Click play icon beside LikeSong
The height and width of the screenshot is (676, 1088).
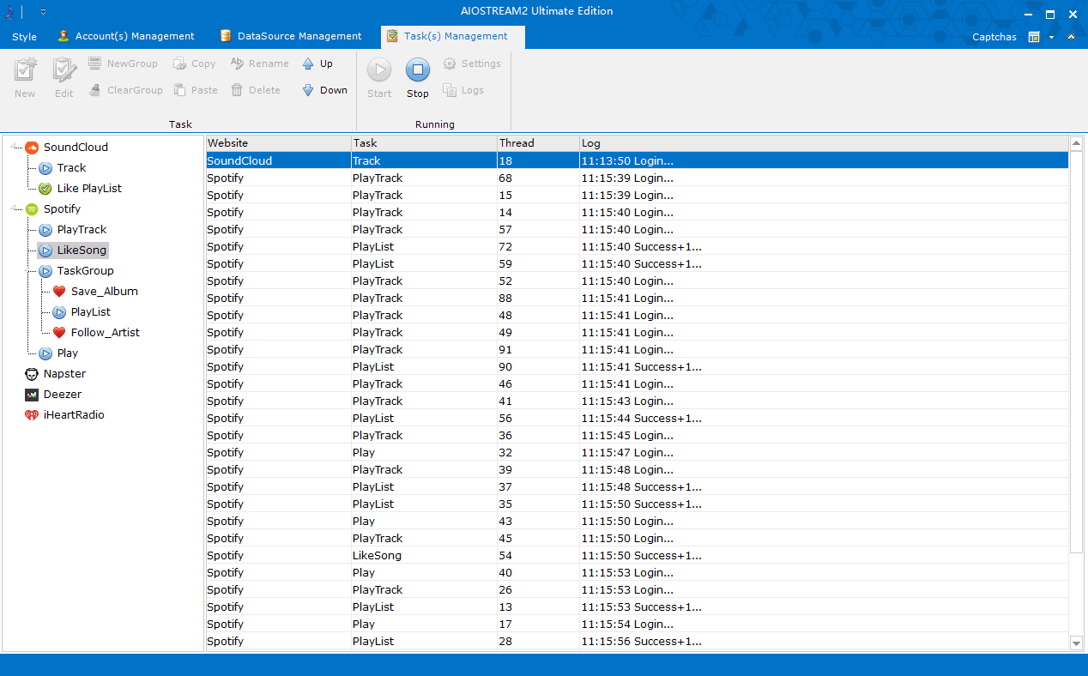point(45,250)
